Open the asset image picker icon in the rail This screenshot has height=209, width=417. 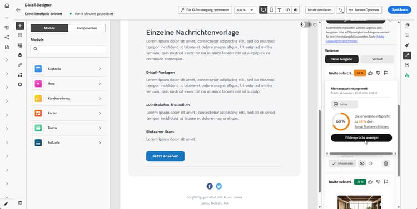point(20,45)
